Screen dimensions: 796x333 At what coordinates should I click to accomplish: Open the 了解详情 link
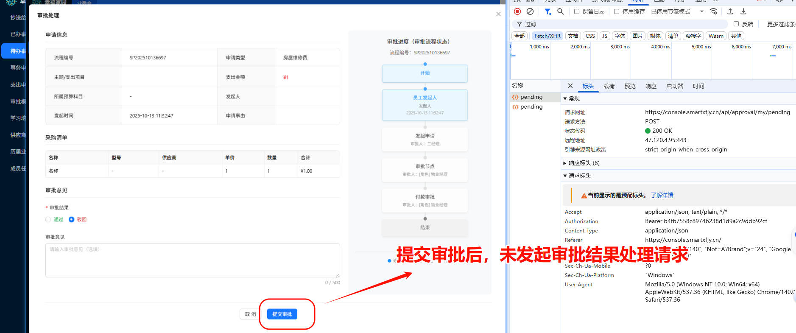[662, 195]
